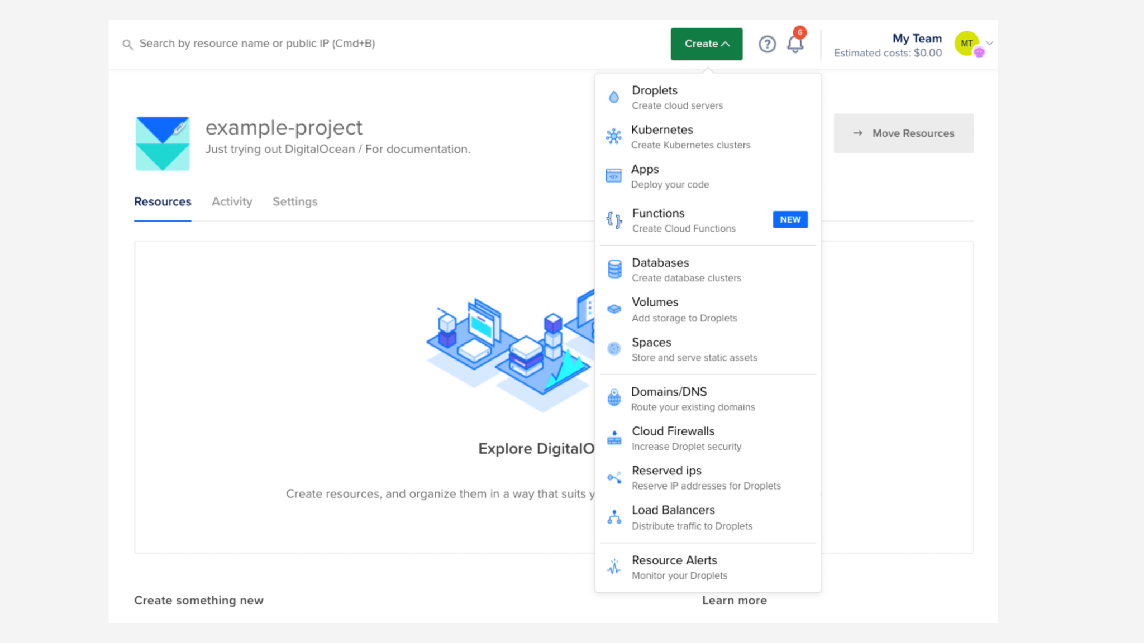Click the Databases cylinder icon
Screen dimensions: 1144x643
pos(614,269)
